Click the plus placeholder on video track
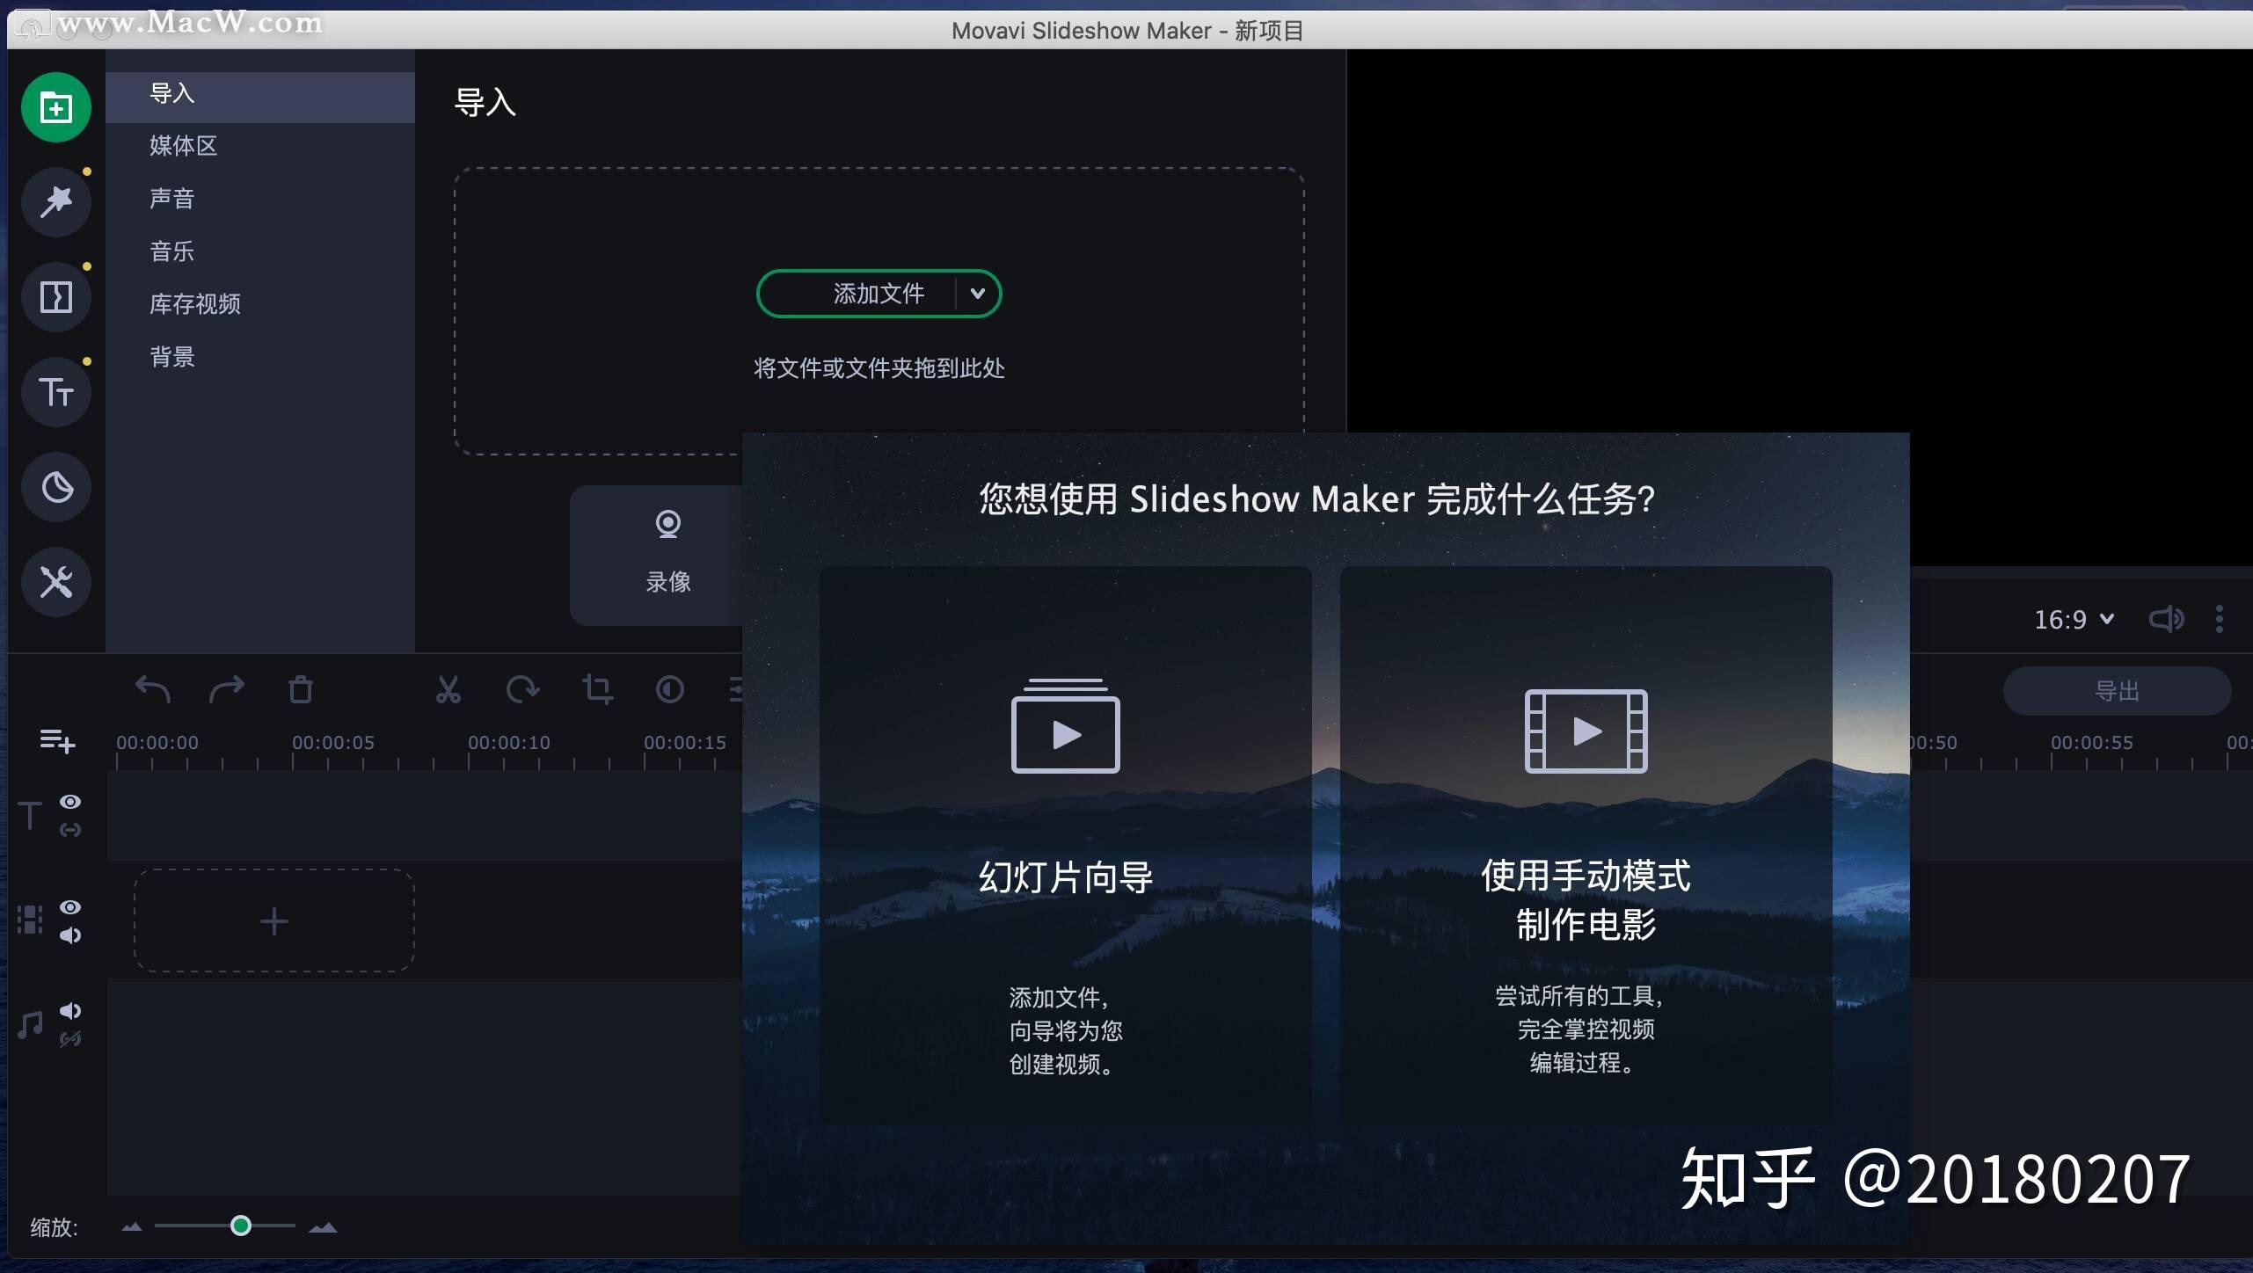The image size is (2253, 1273). [274, 920]
